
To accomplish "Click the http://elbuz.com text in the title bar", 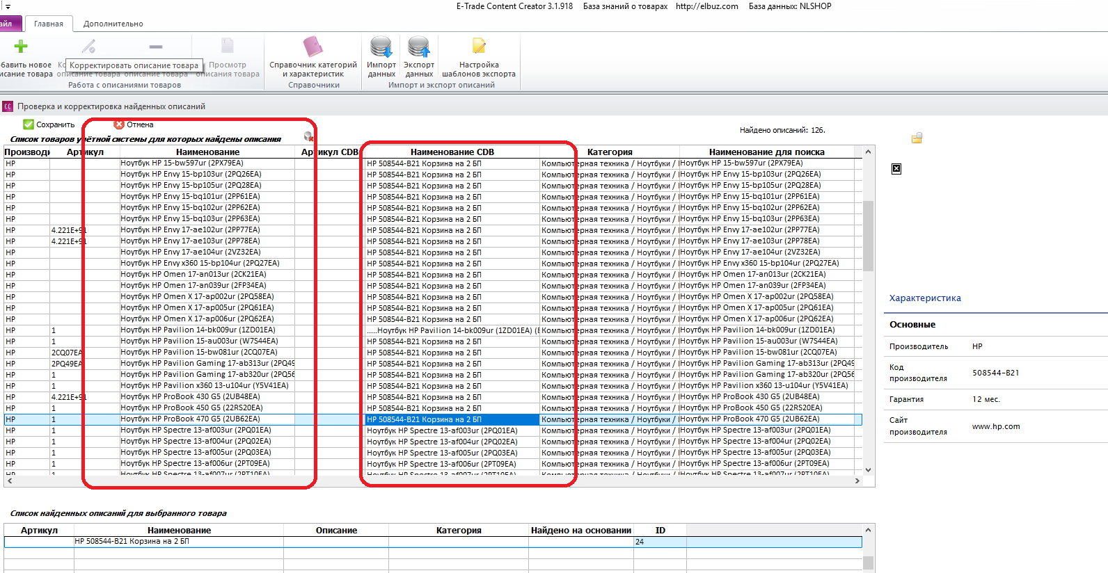I will coord(706,6).
